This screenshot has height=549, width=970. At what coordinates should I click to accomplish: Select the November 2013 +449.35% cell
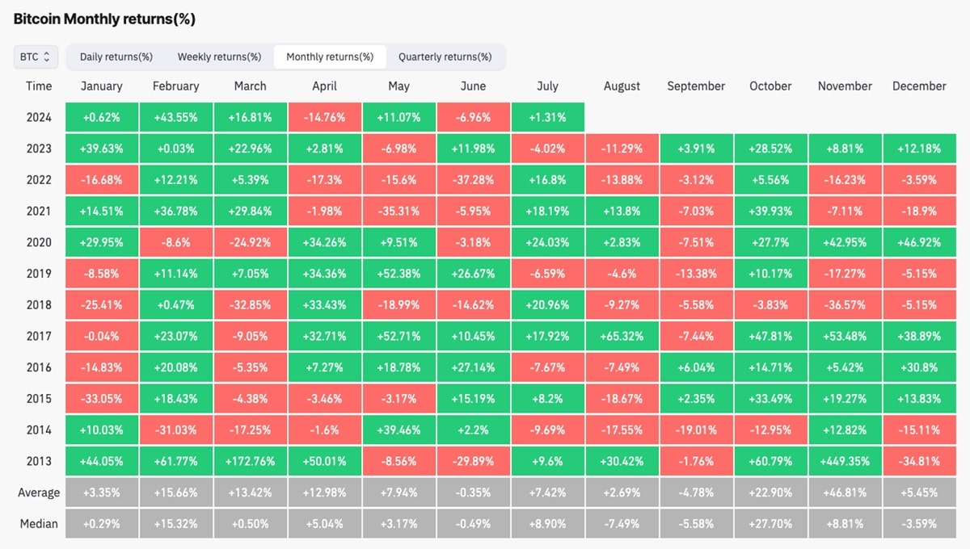[845, 462]
